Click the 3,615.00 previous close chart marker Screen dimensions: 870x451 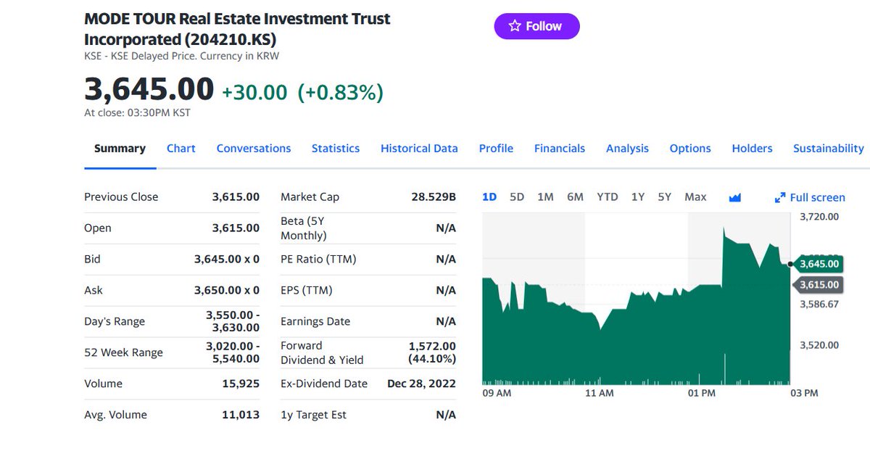[x=819, y=285]
